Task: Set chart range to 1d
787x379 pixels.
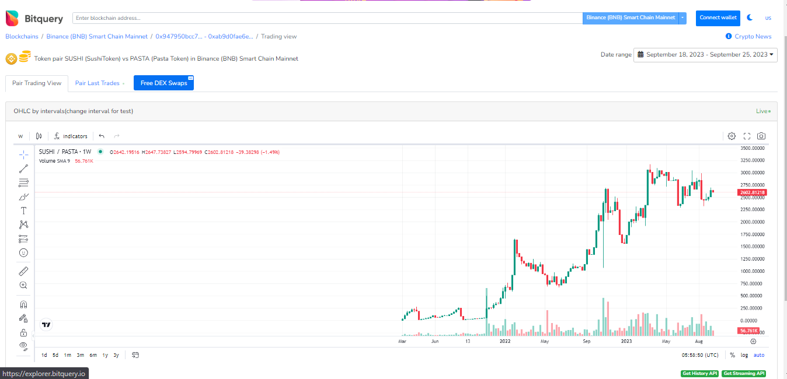Action: [44, 355]
